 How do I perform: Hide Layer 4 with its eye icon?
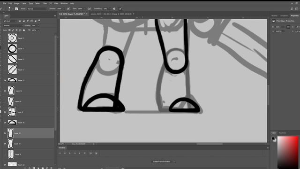tap(5, 112)
